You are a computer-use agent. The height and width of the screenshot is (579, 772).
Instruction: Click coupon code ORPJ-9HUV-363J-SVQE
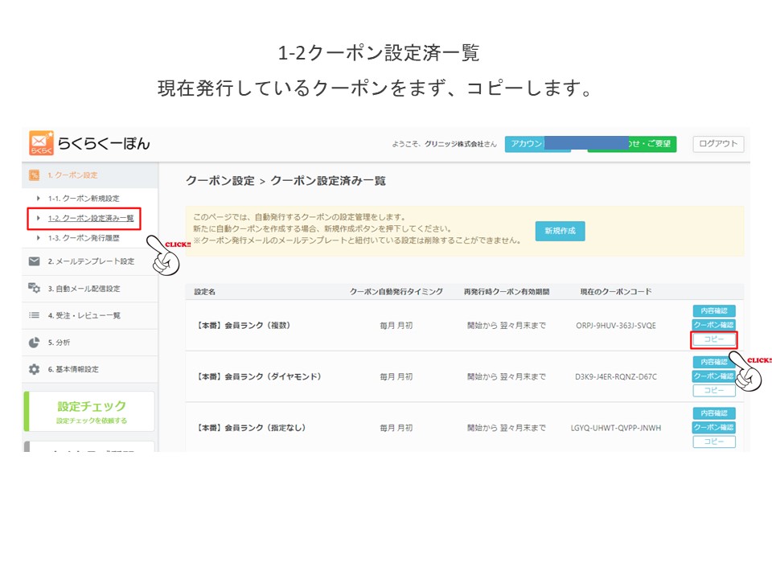(616, 326)
